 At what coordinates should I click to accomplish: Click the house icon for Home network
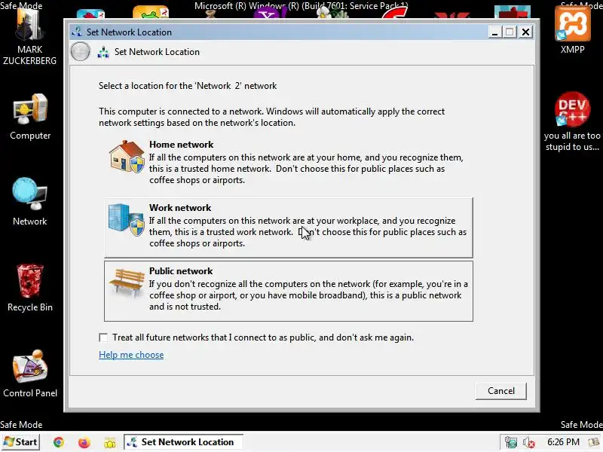click(127, 156)
